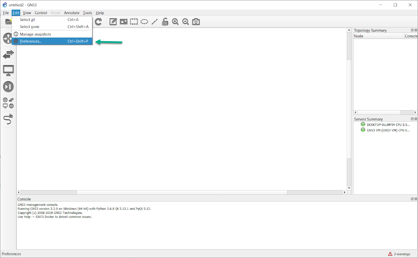The image size is (418, 258).
Task: Browse security devices icon
Action: pos(8,87)
